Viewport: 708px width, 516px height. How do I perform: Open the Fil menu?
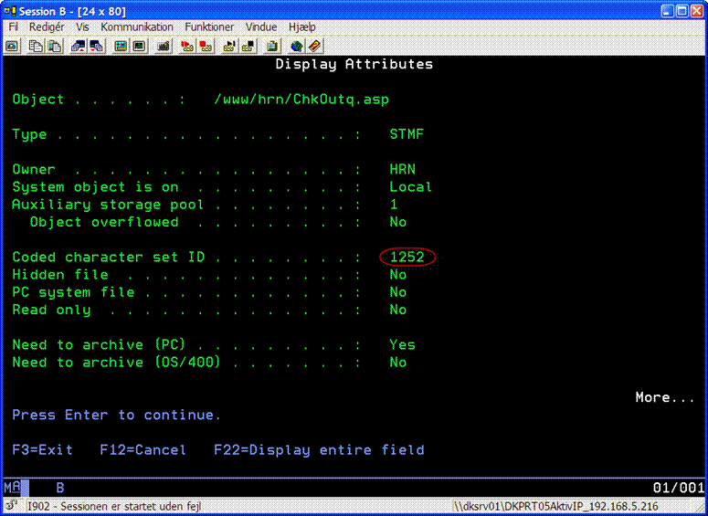click(x=14, y=27)
